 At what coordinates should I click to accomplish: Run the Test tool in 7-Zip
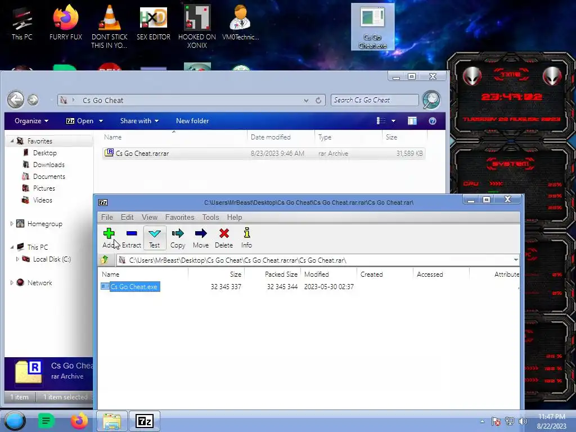click(x=154, y=238)
